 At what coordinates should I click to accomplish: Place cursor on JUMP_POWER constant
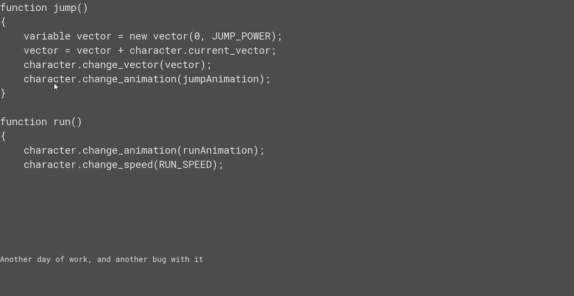241,36
